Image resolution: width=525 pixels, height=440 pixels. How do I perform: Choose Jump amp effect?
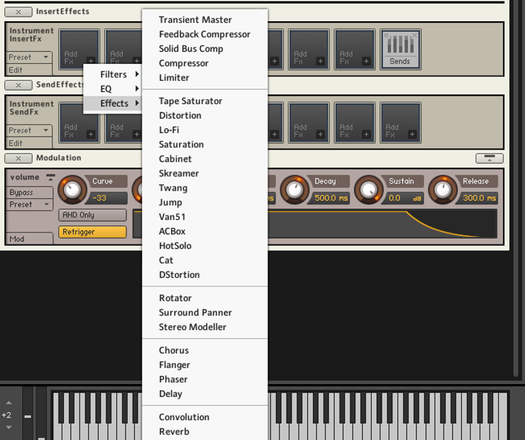tap(204, 202)
